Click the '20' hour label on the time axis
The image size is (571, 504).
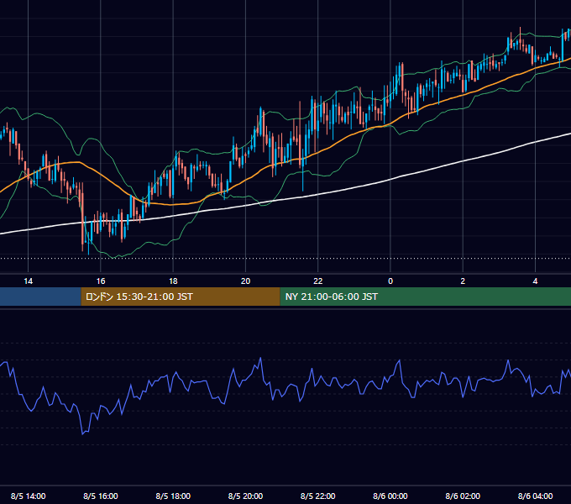(245, 281)
